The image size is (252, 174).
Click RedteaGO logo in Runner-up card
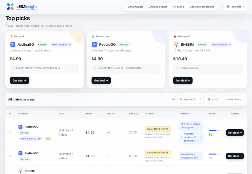click(94, 44)
